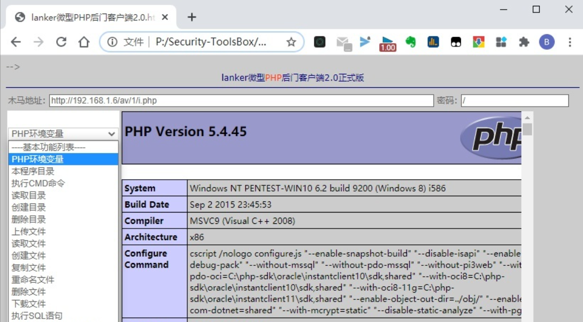Bookmark this page with the star icon
This screenshot has width=583, height=322.
click(291, 42)
